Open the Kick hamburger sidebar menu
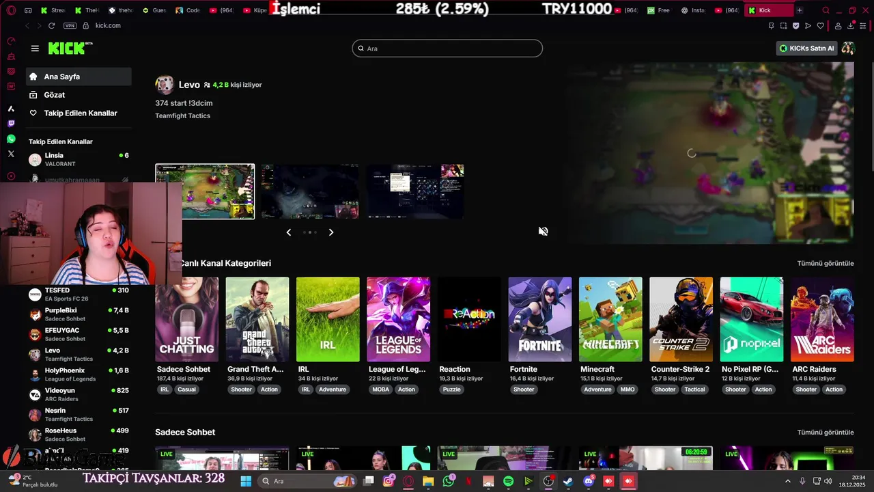Screen dimensions: 874x492 point(35,49)
